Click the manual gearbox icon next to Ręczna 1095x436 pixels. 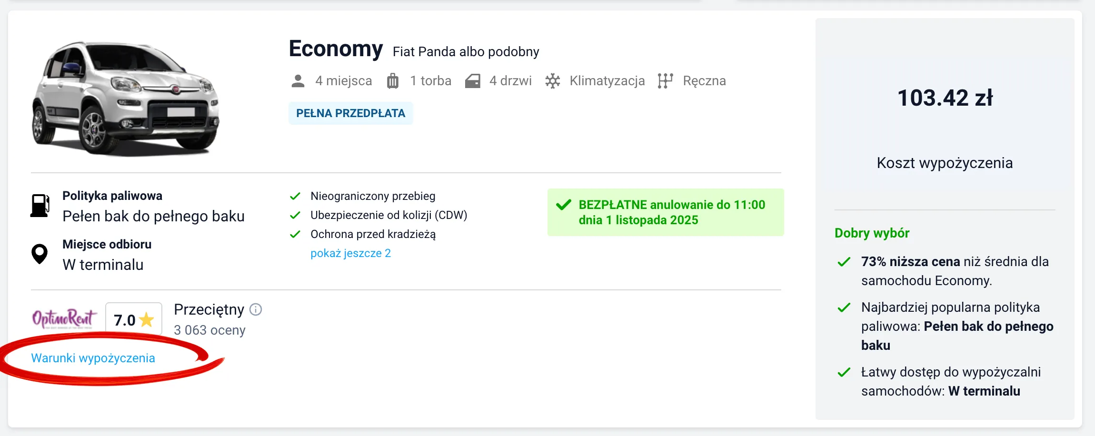click(x=666, y=80)
